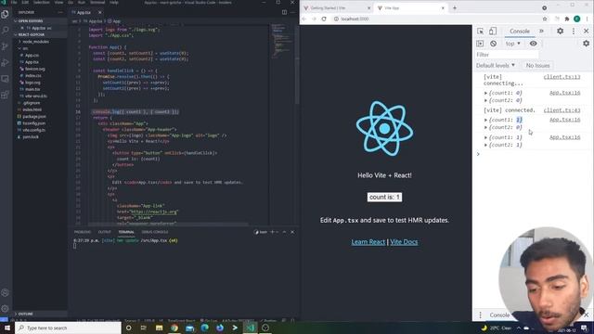Viewport: 594px width, 334px height.
Task: Open the Explorer view in VS Code activity bar
Action: click(x=5, y=14)
